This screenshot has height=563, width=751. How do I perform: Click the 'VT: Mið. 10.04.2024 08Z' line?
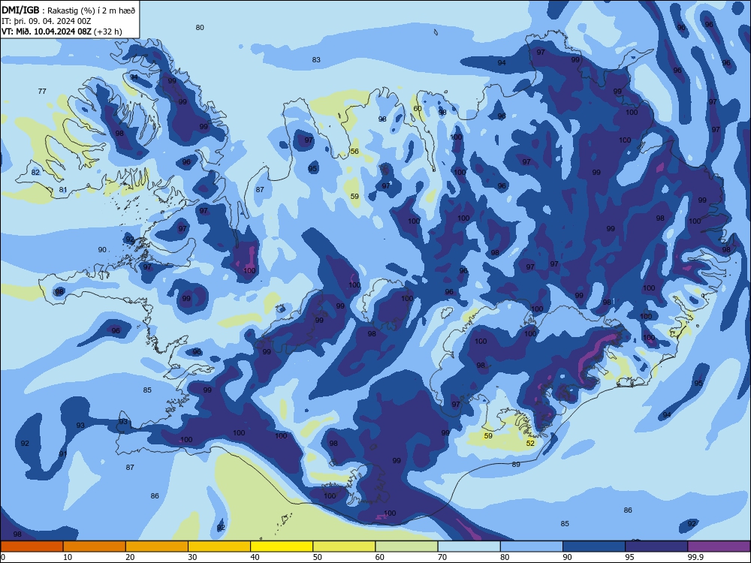point(62,32)
